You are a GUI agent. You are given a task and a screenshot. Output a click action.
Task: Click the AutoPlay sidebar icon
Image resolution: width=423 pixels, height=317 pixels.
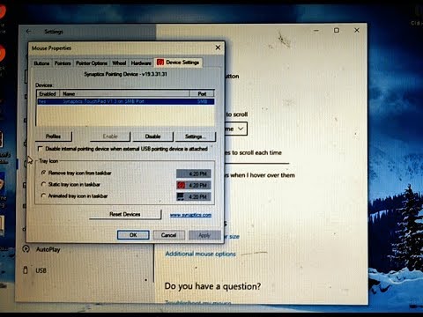(26, 249)
